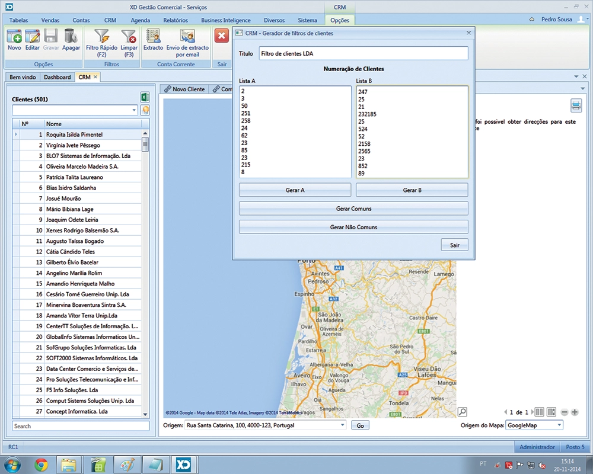
Task: Click Envio de extracto por email
Action: pos(187,37)
